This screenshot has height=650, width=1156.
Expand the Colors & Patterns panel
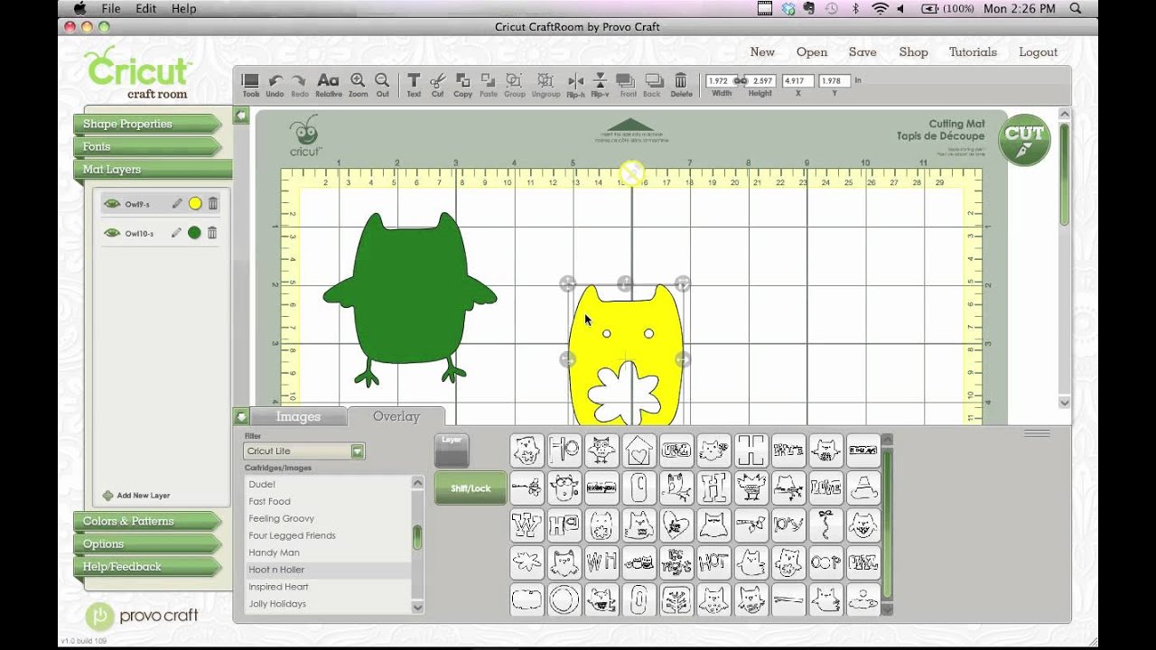pyautogui.click(x=147, y=521)
